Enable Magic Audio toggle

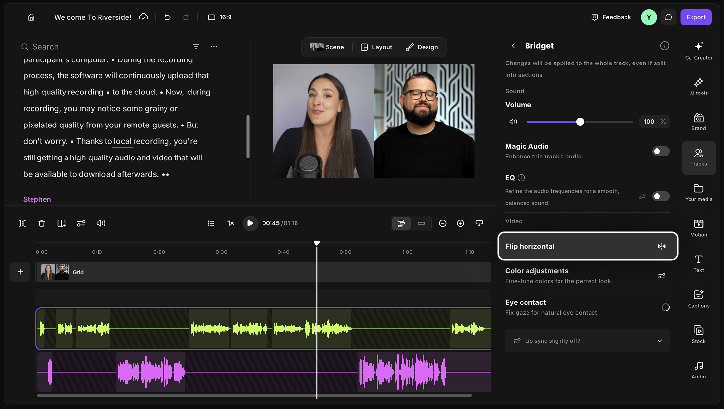pos(660,151)
